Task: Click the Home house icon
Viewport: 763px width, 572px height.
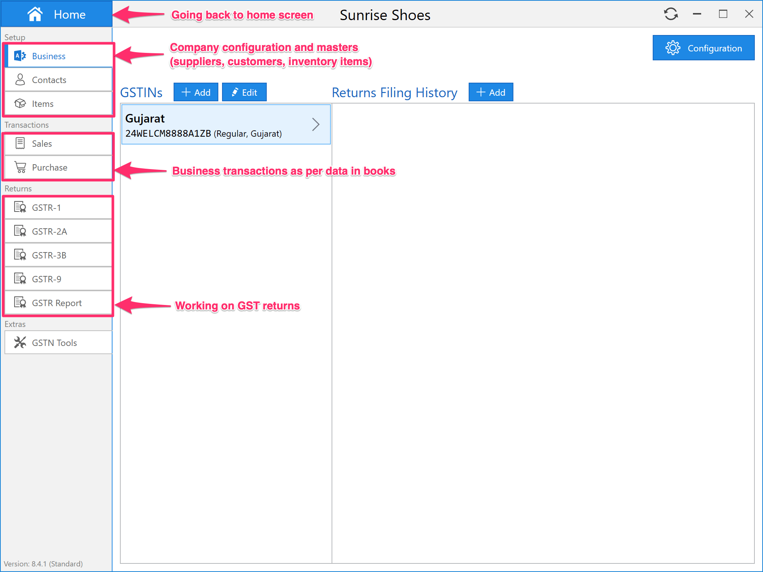Action: coord(35,14)
